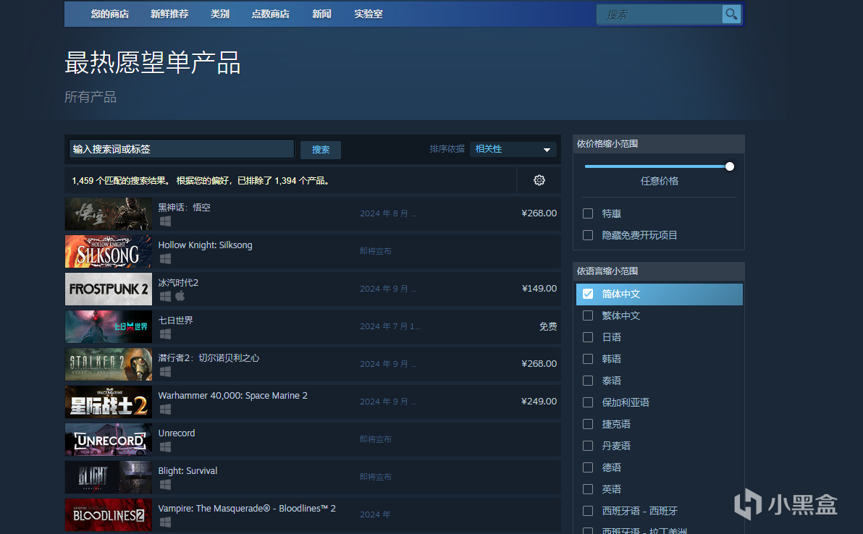The image size is (863, 534).
Task: Click the Silksong capsule thumbnail
Action: 109,251
